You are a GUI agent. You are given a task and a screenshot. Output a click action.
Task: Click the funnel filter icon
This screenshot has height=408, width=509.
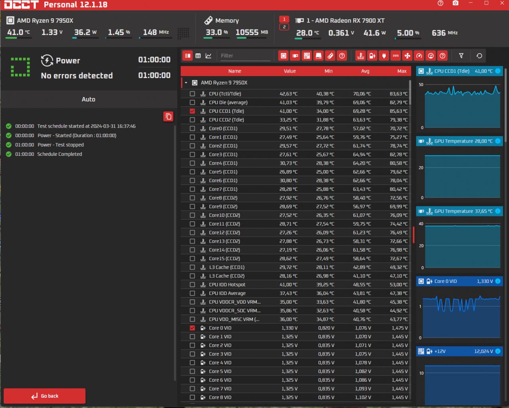[x=461, y=56]
